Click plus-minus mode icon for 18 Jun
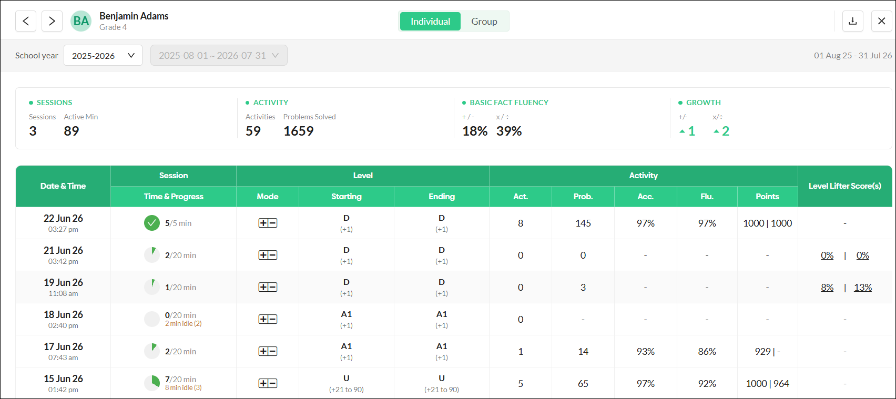The height and width of the screenshot is (399, 896). [268, 319]
